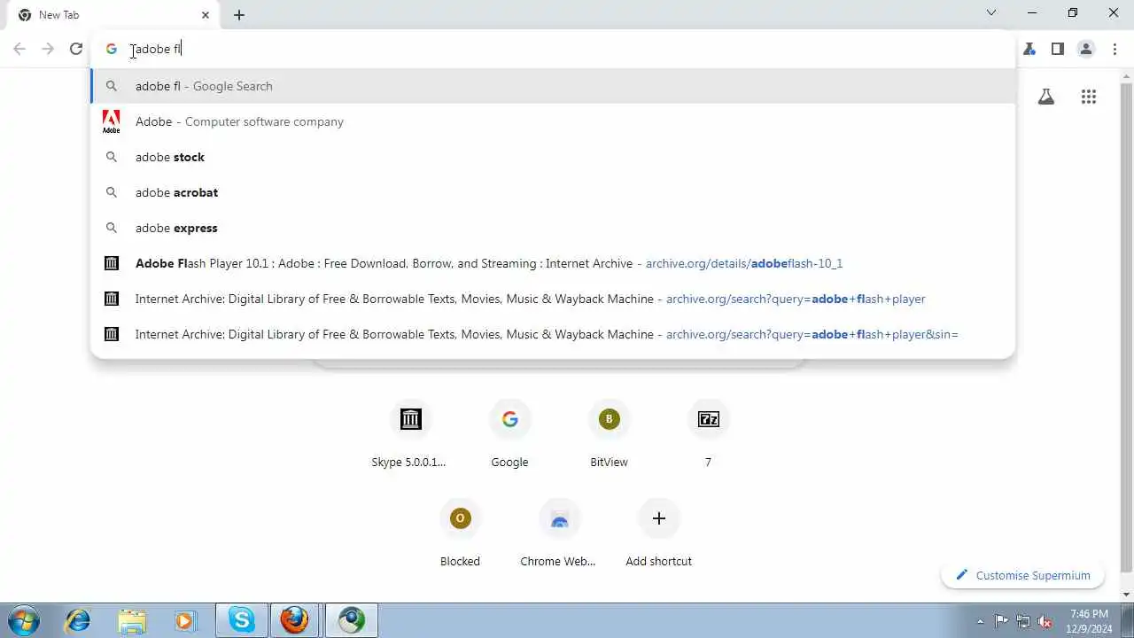The height and width of the screenshot is (638, 1134).
Task: Open a new tab with the plus button
Action: [239, 15]
